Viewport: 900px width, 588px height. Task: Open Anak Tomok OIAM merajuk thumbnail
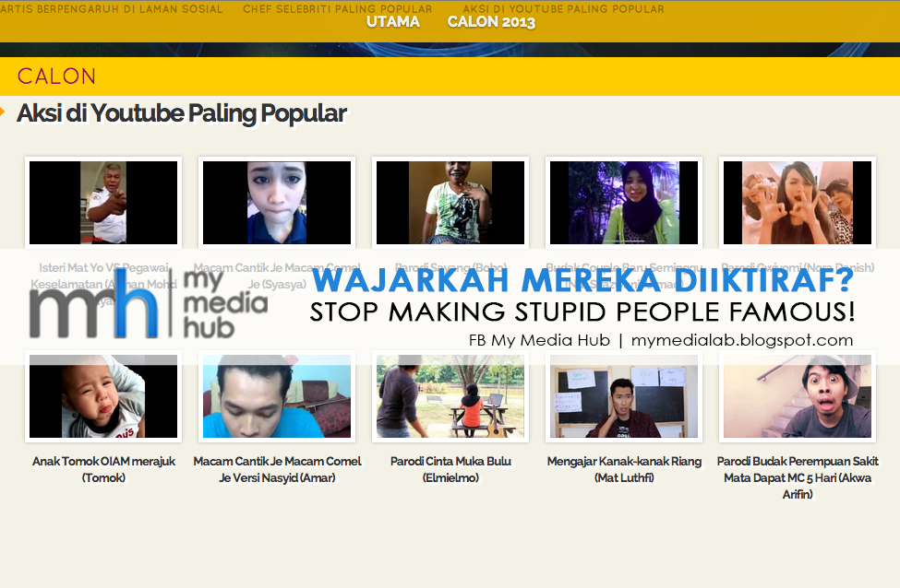coord(103,396)
